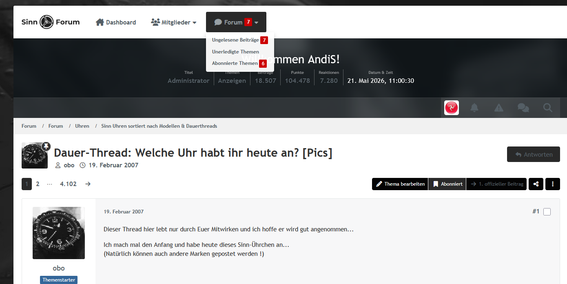
Task: Click the post date 19. Februar 2007
Action: tap(124, 212)
